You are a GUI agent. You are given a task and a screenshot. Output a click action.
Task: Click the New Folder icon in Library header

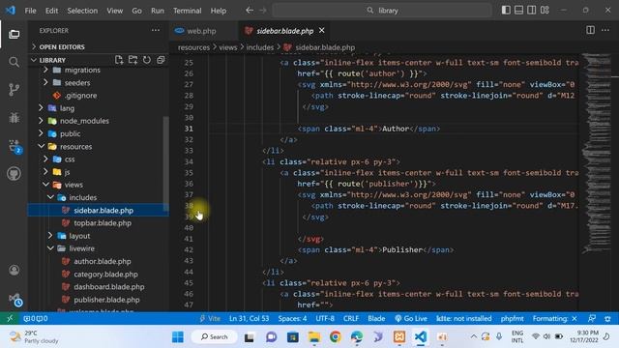tap(133, 60)
